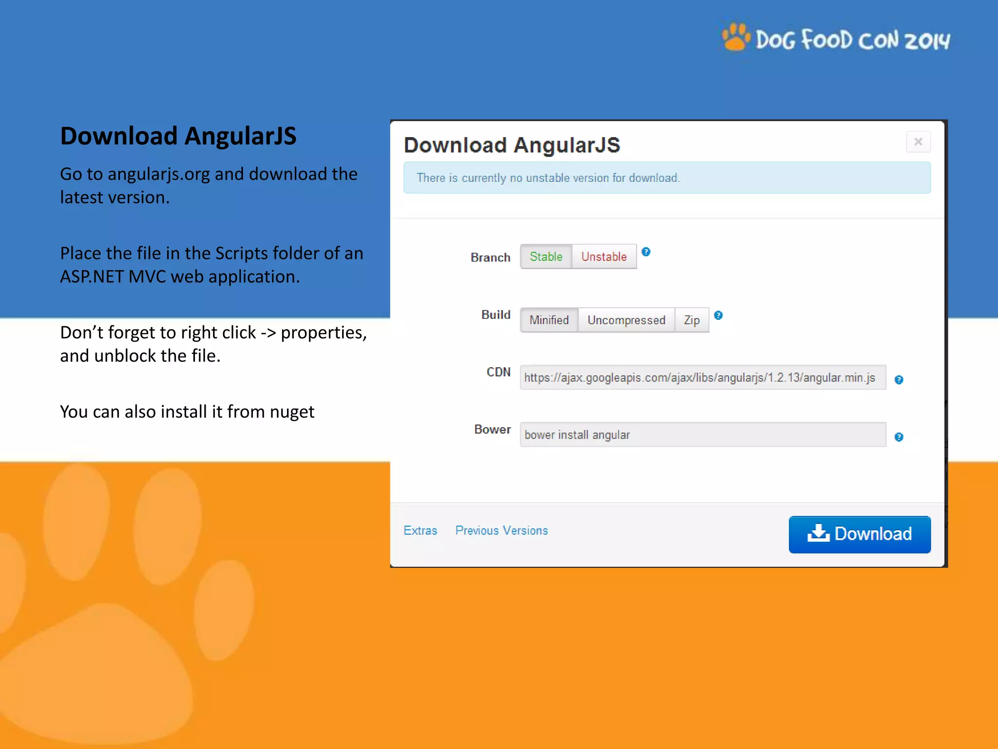Click the Dog Food Con paw logo
998x749 pixels.
(x=735, y=37)
